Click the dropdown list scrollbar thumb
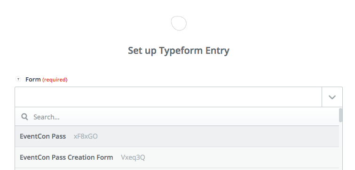The width and height of the screenshot is (355, 170). [x=341, y=115]
